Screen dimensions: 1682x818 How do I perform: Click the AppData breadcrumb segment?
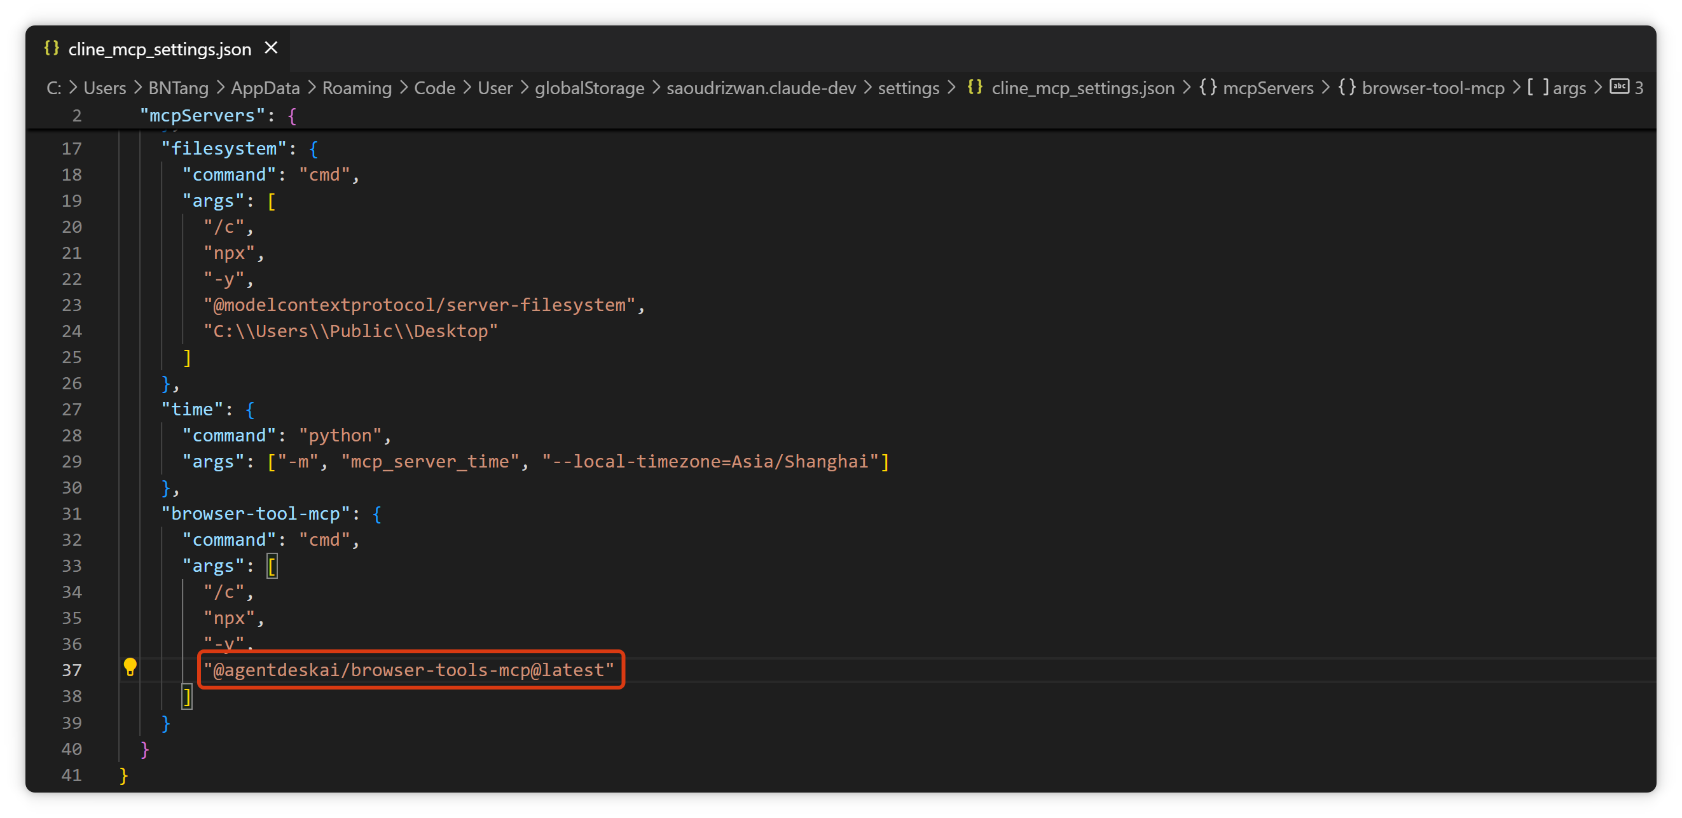coord(265,88)
